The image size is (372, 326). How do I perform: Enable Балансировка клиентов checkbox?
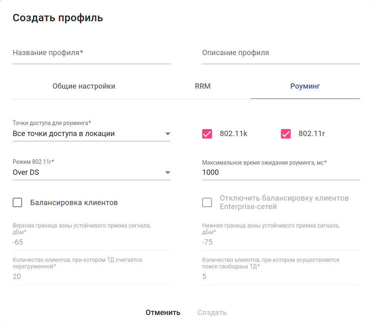tap(18, 203)
